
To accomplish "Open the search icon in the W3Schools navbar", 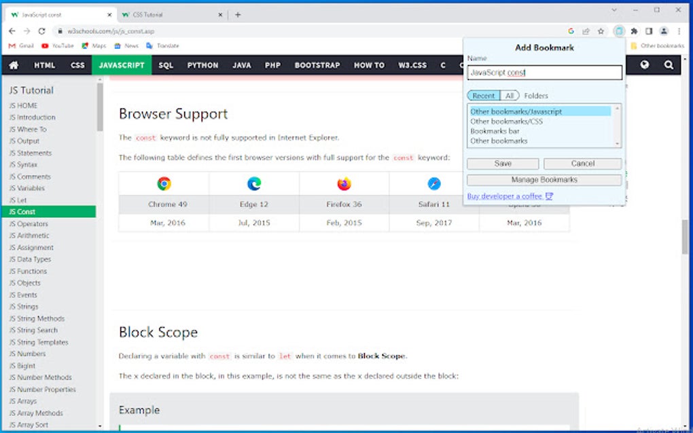I will point(669,65).
